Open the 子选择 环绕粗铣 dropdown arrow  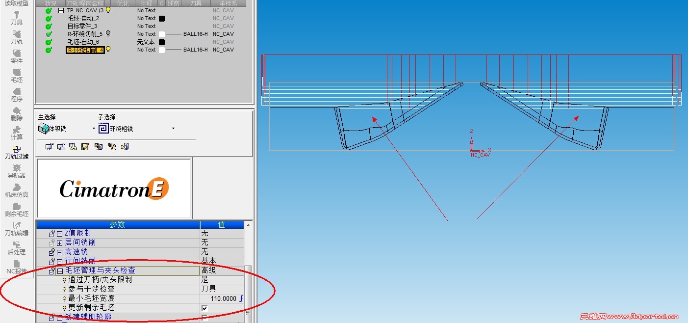click(x=173, y=129)
